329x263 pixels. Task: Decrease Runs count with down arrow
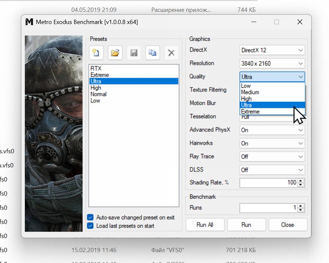point(300,210)
